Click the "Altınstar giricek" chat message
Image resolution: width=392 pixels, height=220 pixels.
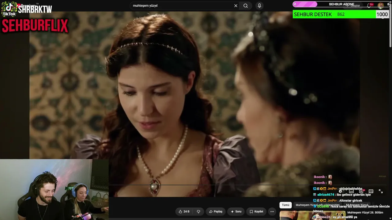tap(351, 200)
